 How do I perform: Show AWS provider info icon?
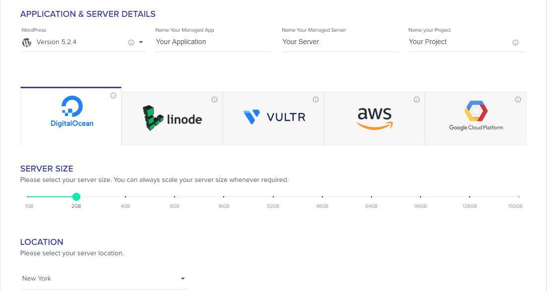click(x=417, y=100)
